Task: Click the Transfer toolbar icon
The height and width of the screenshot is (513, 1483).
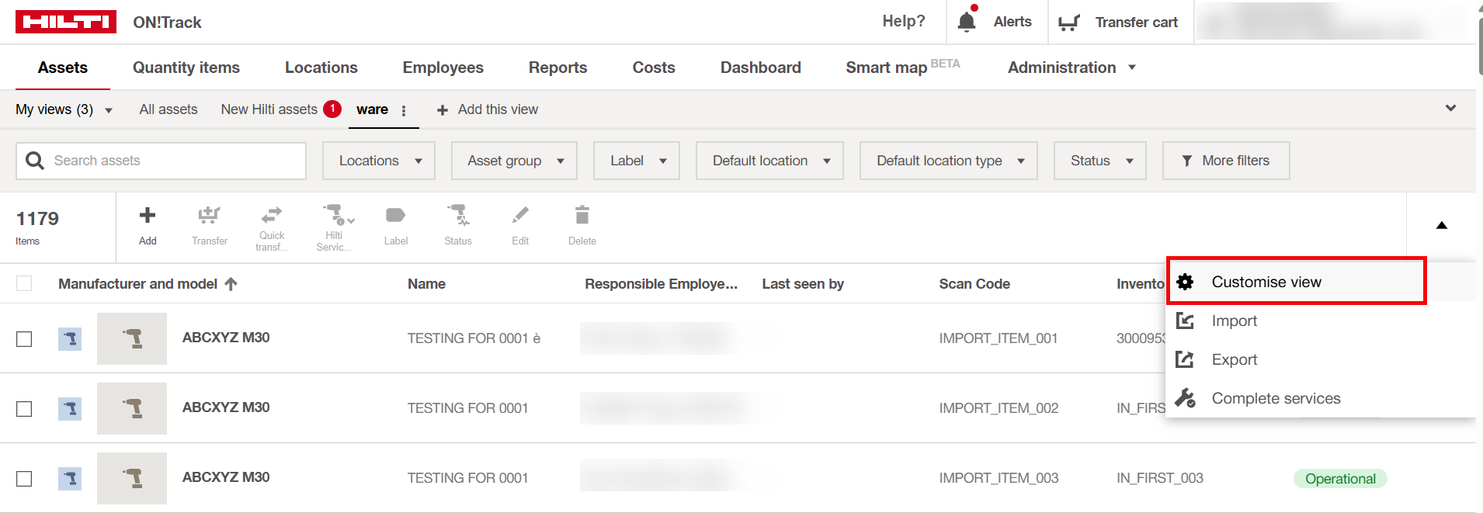Action: 209,216
